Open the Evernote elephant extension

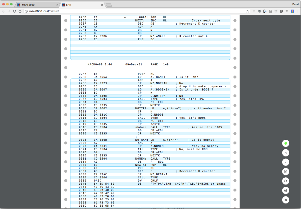tap(259, 11)
